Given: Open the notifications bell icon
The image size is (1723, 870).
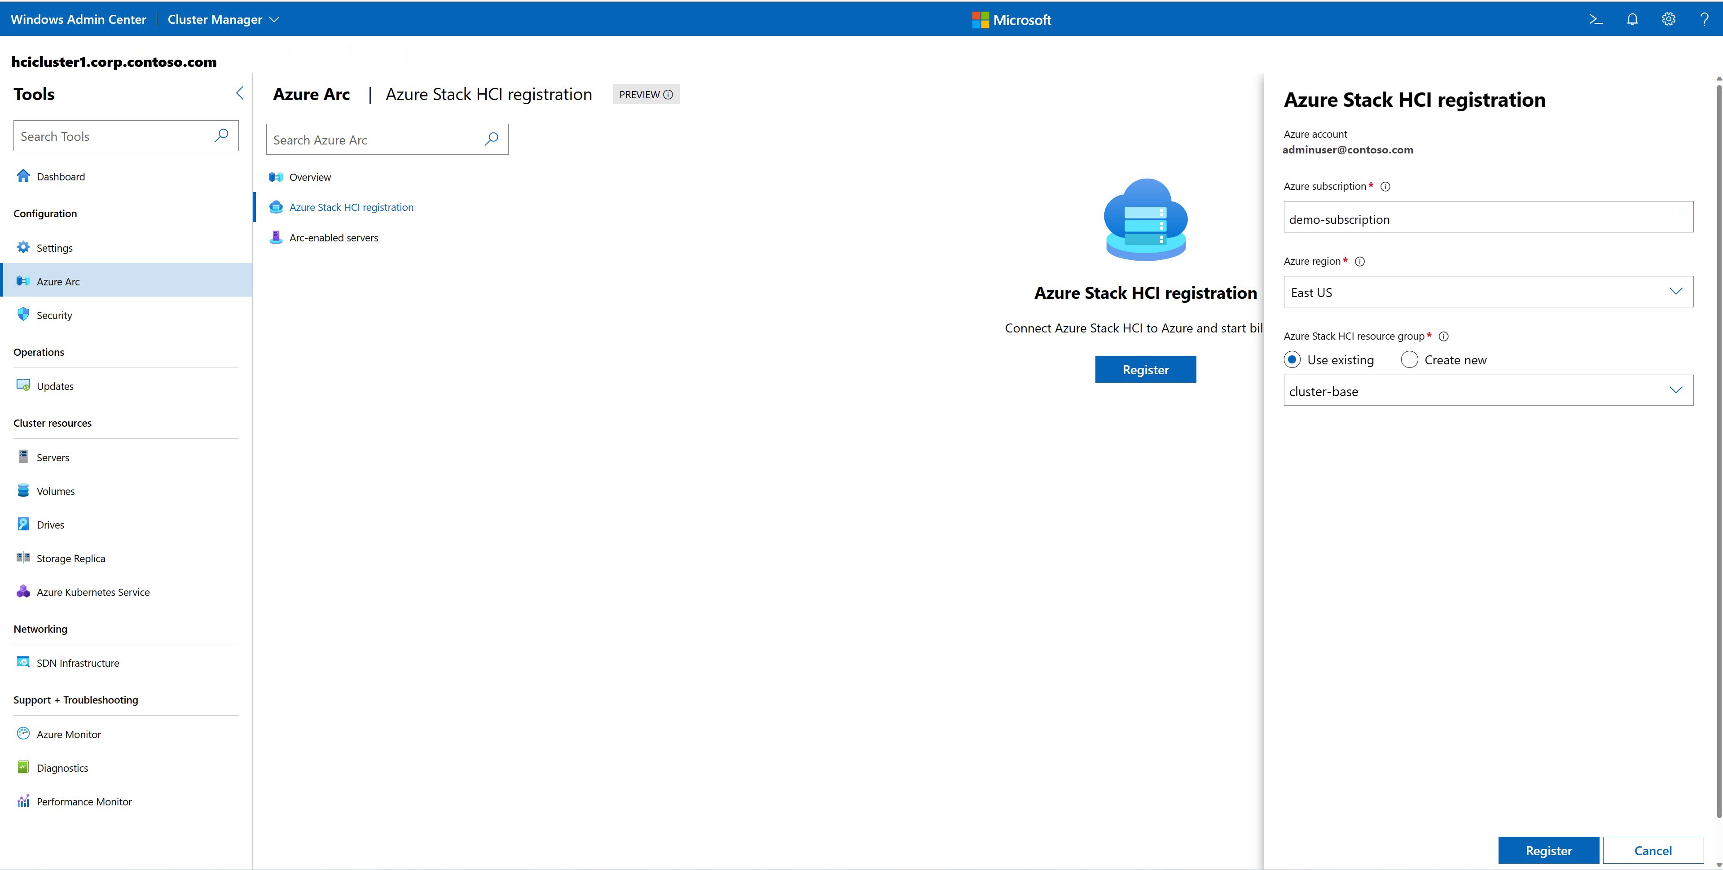Looking at the screenshot, I should point(1632,19).
